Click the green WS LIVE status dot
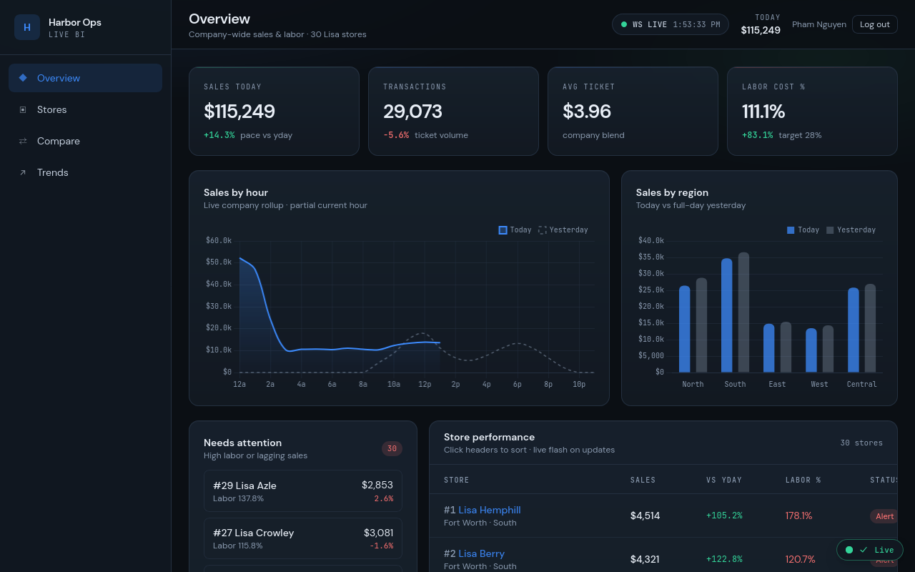This screenshot has height=572, width=915. click(624, 24)
